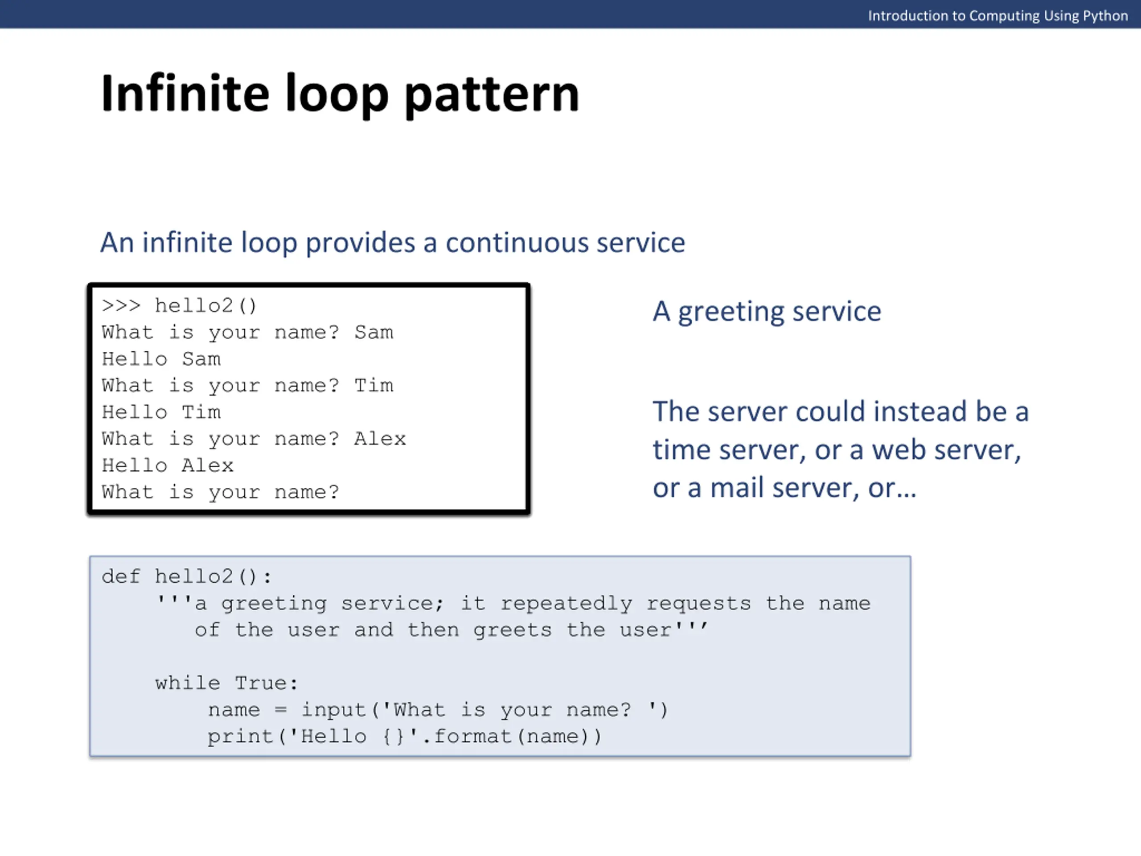Click the '>>> hello2()' shell line
Screen dimensions: 1141x856
click(x=179, y=305)
